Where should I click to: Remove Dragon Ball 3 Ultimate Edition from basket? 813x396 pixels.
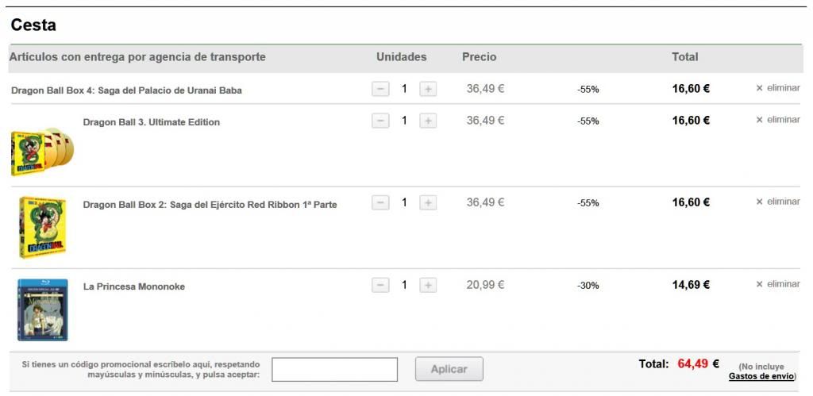click(778, 120)
